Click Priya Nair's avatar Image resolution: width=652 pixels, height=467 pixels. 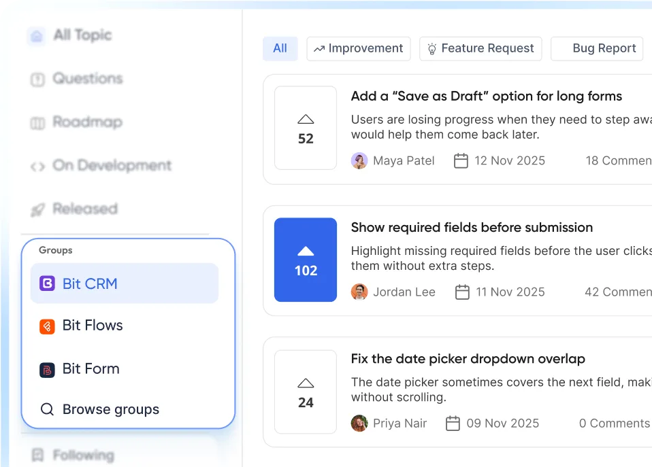pyautogui.click(x=359, y=423)
